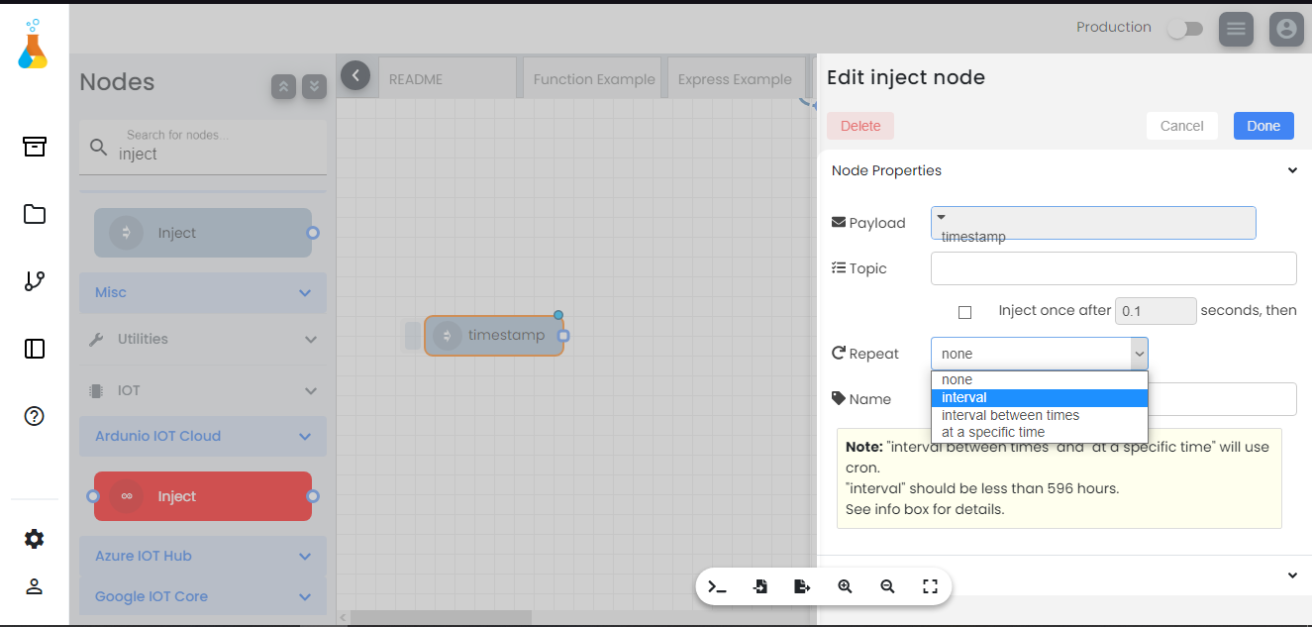Collapse the Node Properties section chevron

click(x=1292, y=169)
